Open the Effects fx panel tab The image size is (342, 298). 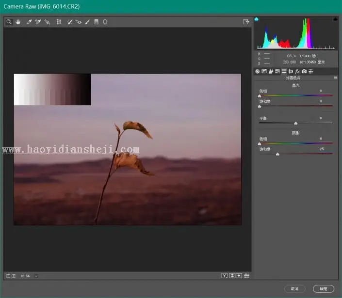pos(297,71)
